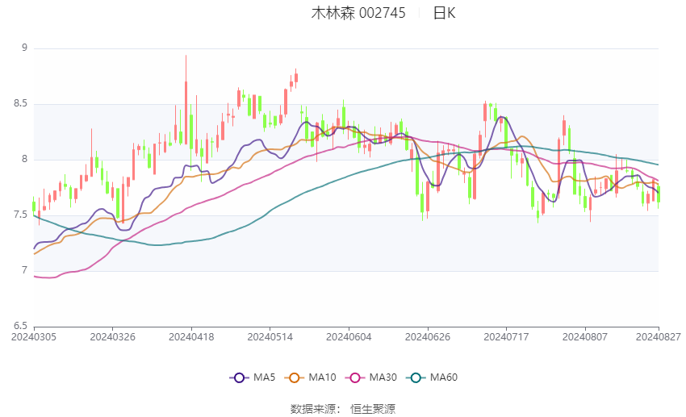Click the 20240827 date axis label
The width and height of the screenshot is (686, 417).
[x=659, y=337]
